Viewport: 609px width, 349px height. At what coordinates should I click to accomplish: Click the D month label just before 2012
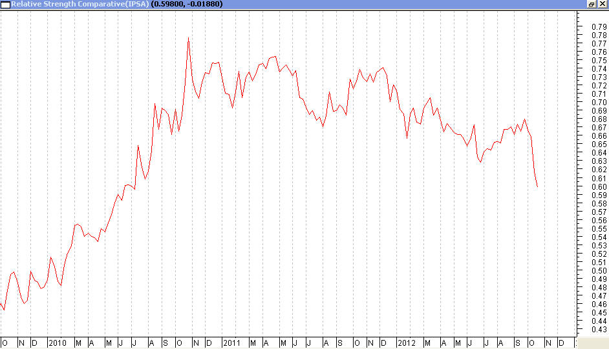tap(384, 343)
